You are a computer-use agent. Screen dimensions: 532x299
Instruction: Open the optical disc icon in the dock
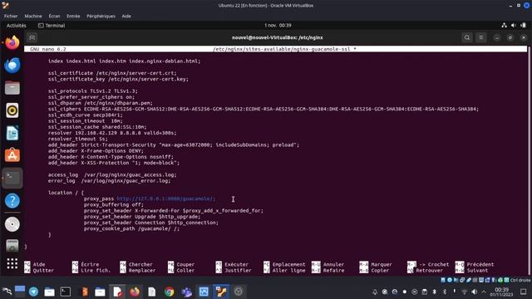tap(12, 224)
